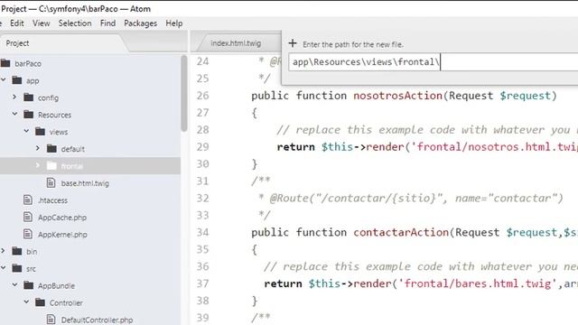This screenshot has width=578, height=325.
Task: Select the frontal folder row
Action: [90, 166]
